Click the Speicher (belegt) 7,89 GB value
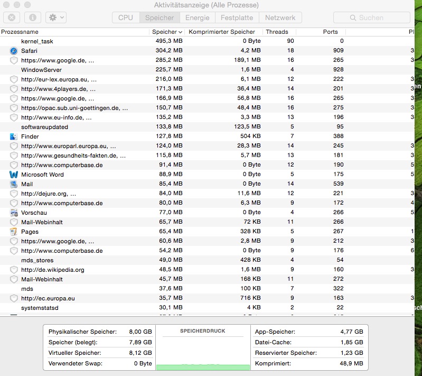Screen dimensions: 422x376 [x=140, y=342]
